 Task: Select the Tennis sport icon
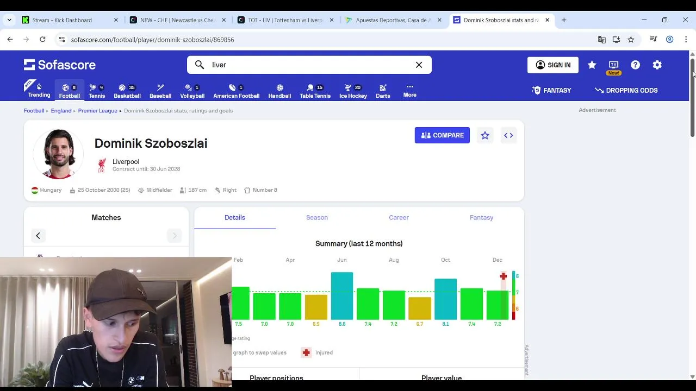(97, 91)
